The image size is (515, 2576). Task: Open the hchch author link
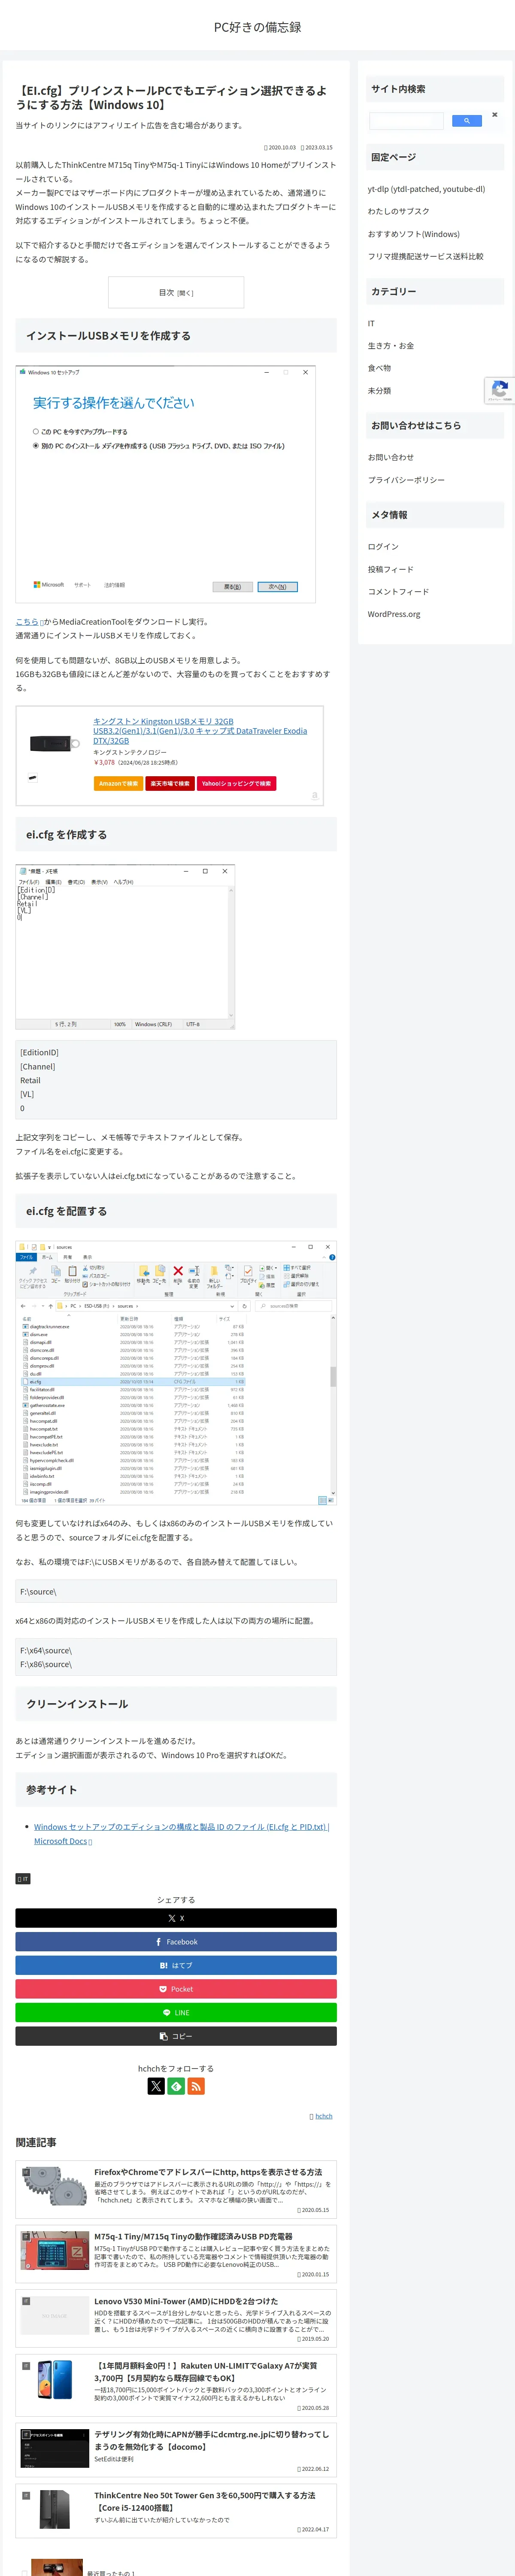[x=323, y=2116]
